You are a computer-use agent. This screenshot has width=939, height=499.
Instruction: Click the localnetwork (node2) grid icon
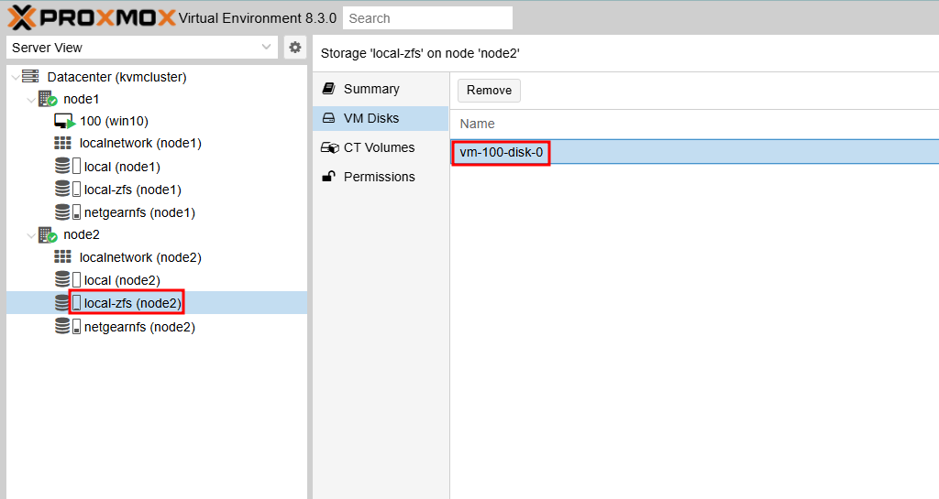(62, 257)
